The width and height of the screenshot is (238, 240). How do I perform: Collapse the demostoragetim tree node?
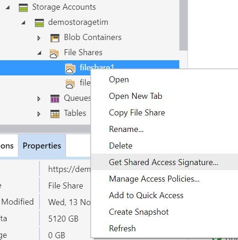point(23,23)
